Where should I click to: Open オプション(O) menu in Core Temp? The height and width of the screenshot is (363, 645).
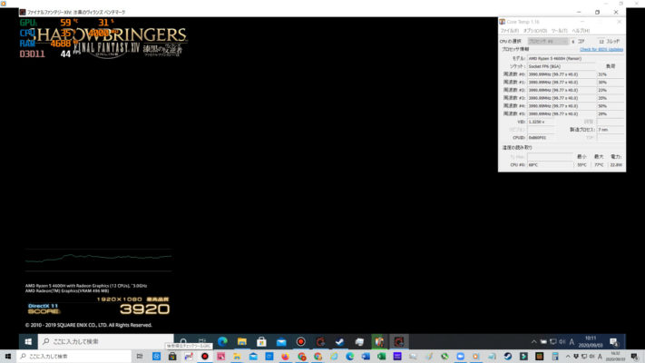[x=534, y=31]
